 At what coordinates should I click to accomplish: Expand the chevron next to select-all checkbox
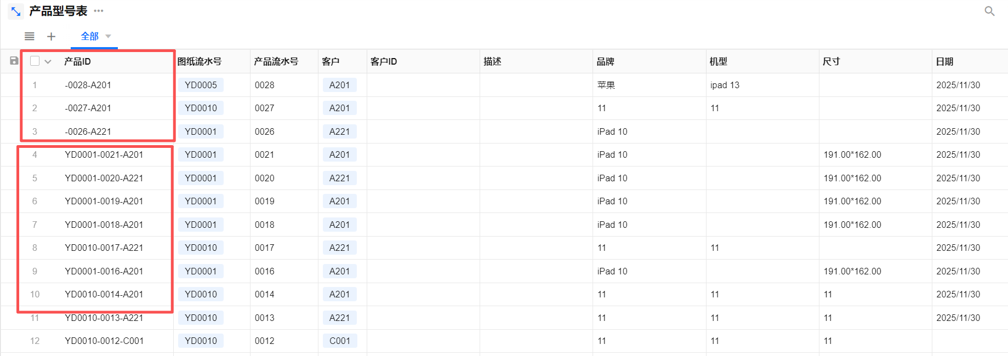click(x=48, y=61)
